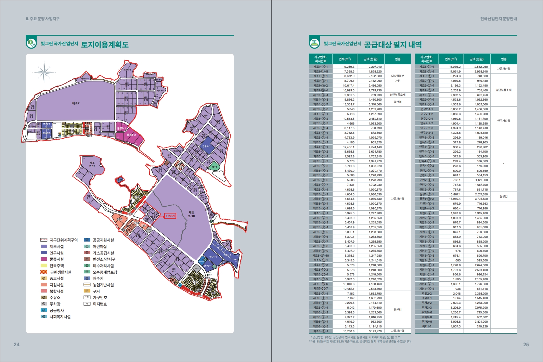Click the 주차장 legend icon
The height and width of the screenshot is (362, 543).
44,304
